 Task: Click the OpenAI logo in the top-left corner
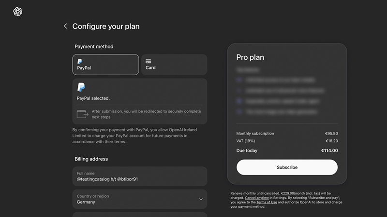18,12
